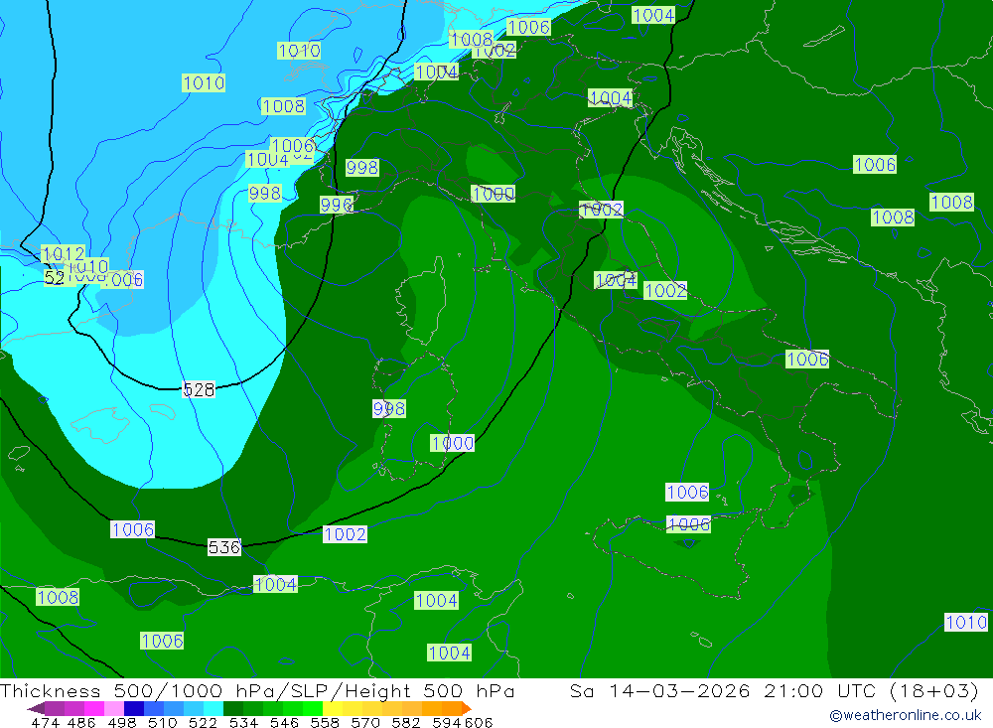The image size is (993, 728).
Task: Click the 570 legend value
Action: pyautogui.click(x=365, y=722)
